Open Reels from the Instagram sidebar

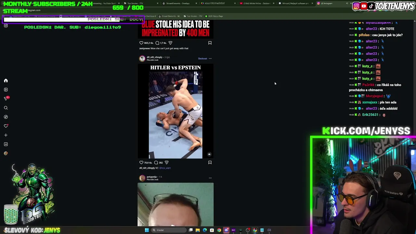[6, 90]
